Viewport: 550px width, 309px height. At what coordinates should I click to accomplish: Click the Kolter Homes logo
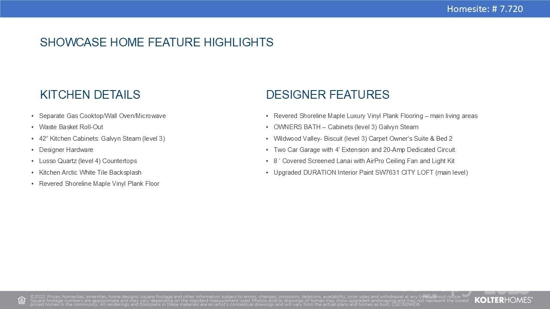[503, 300]
